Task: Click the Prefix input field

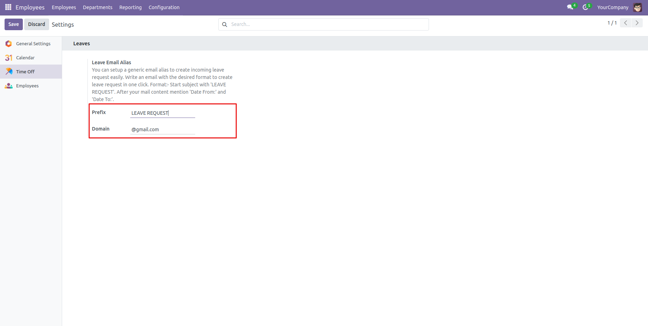Action: (162, 113)
